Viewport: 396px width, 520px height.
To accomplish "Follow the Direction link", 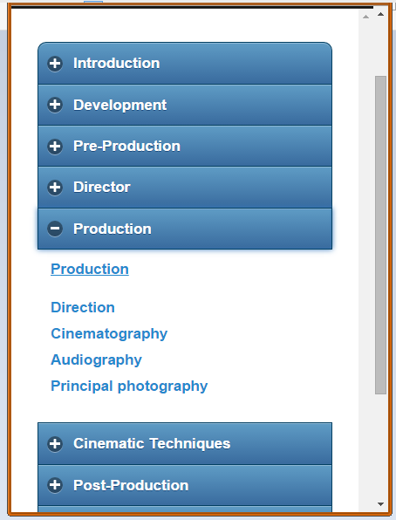I will (x=83, y=307).
